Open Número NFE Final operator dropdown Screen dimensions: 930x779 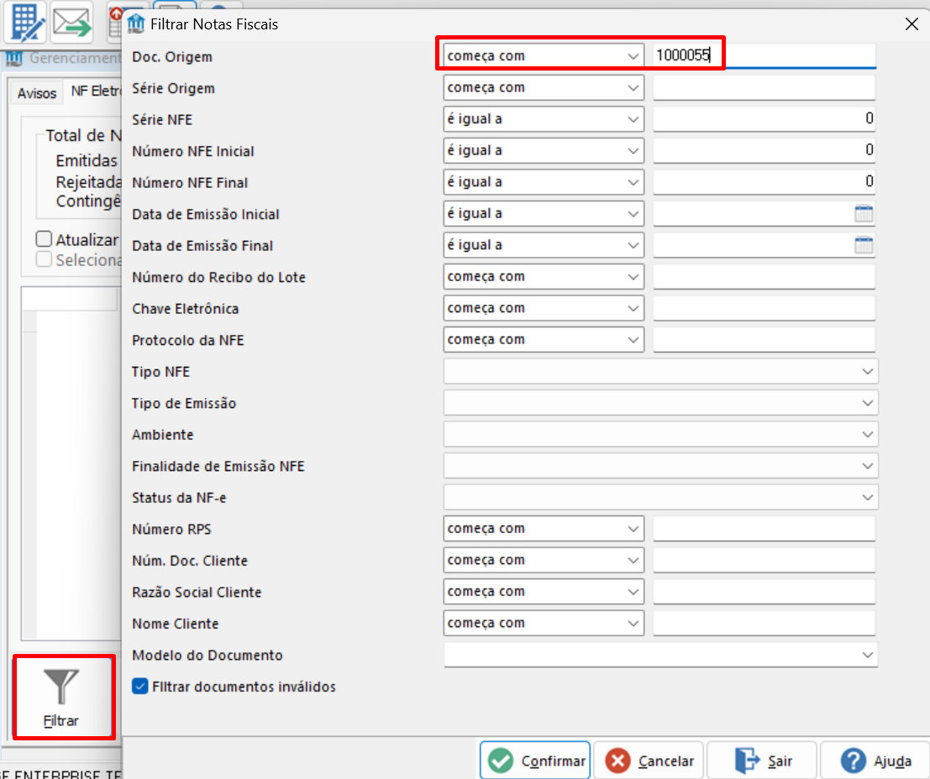(544, 181)
